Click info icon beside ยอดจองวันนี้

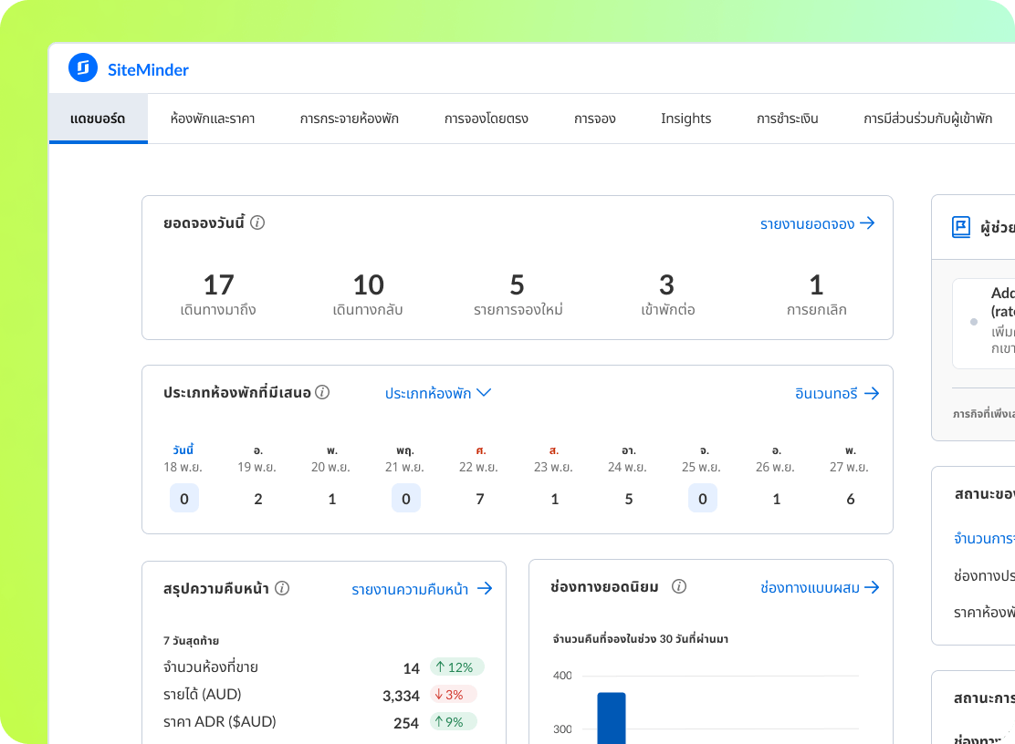(257, 222)
